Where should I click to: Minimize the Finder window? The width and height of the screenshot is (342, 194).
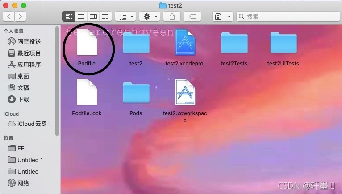pos(15,5)
